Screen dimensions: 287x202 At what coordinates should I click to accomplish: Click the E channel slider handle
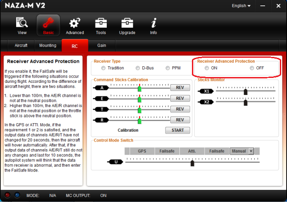coord(139,99)
